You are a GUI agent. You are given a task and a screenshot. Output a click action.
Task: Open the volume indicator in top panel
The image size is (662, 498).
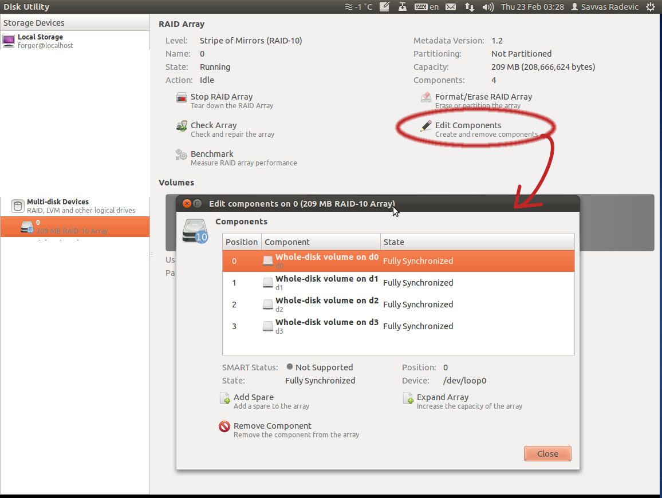[488, 7]
